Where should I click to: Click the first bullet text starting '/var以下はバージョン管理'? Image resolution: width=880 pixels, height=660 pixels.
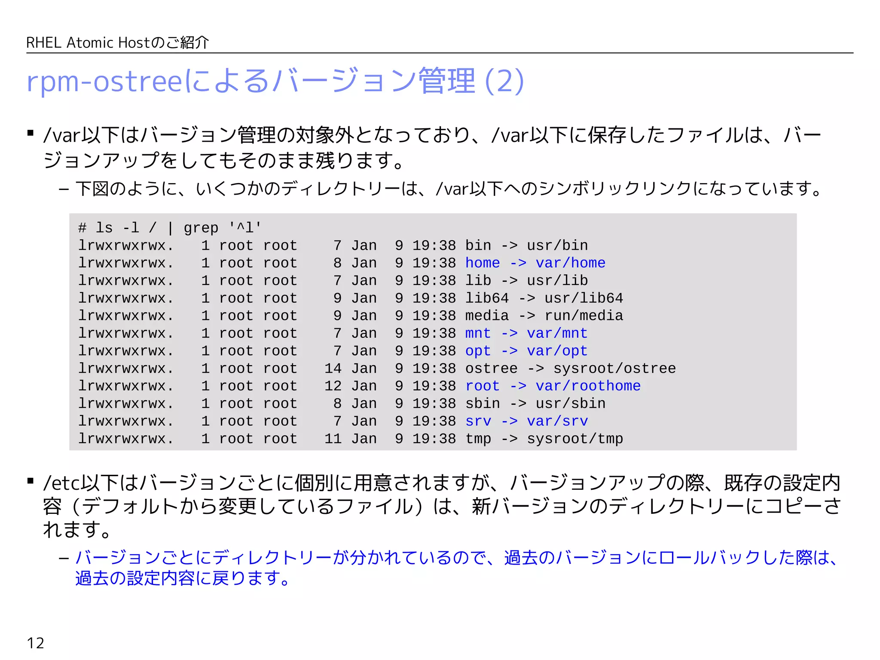[432, 147]
